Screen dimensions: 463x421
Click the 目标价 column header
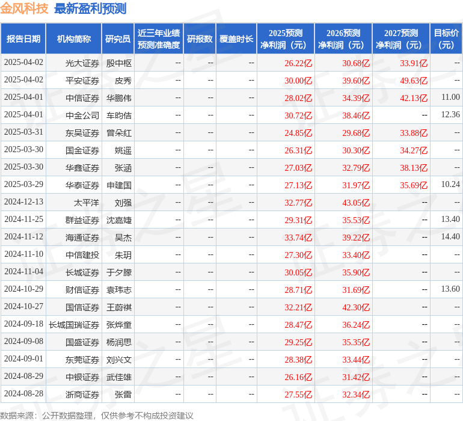pyautogui.click(x=446, y=39)
